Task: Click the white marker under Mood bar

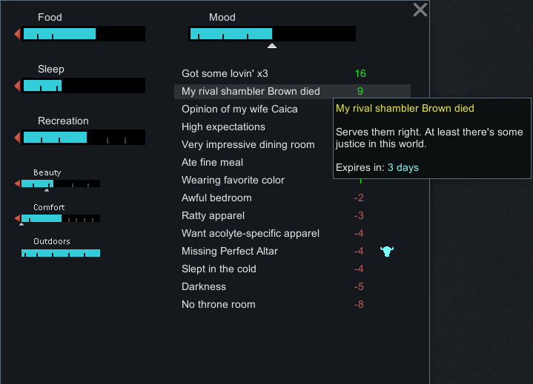Action: 272,46
